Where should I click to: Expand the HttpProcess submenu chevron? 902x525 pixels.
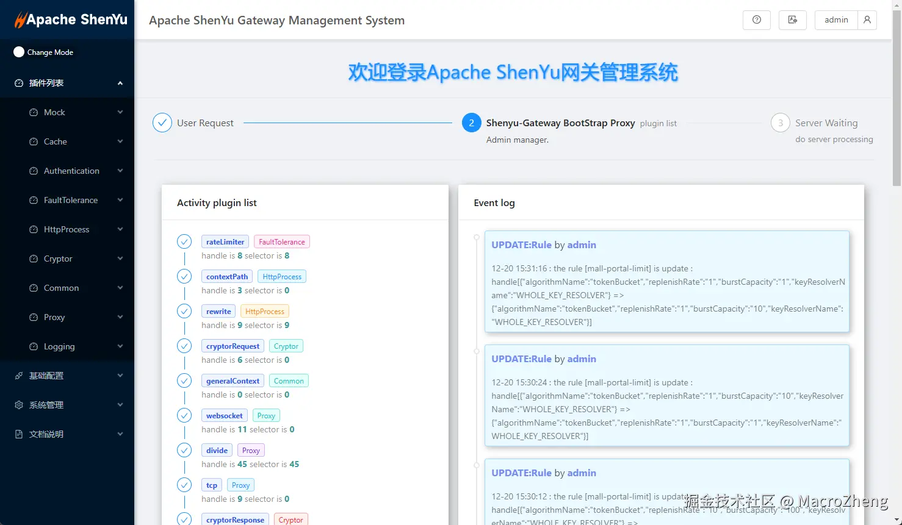120,229
